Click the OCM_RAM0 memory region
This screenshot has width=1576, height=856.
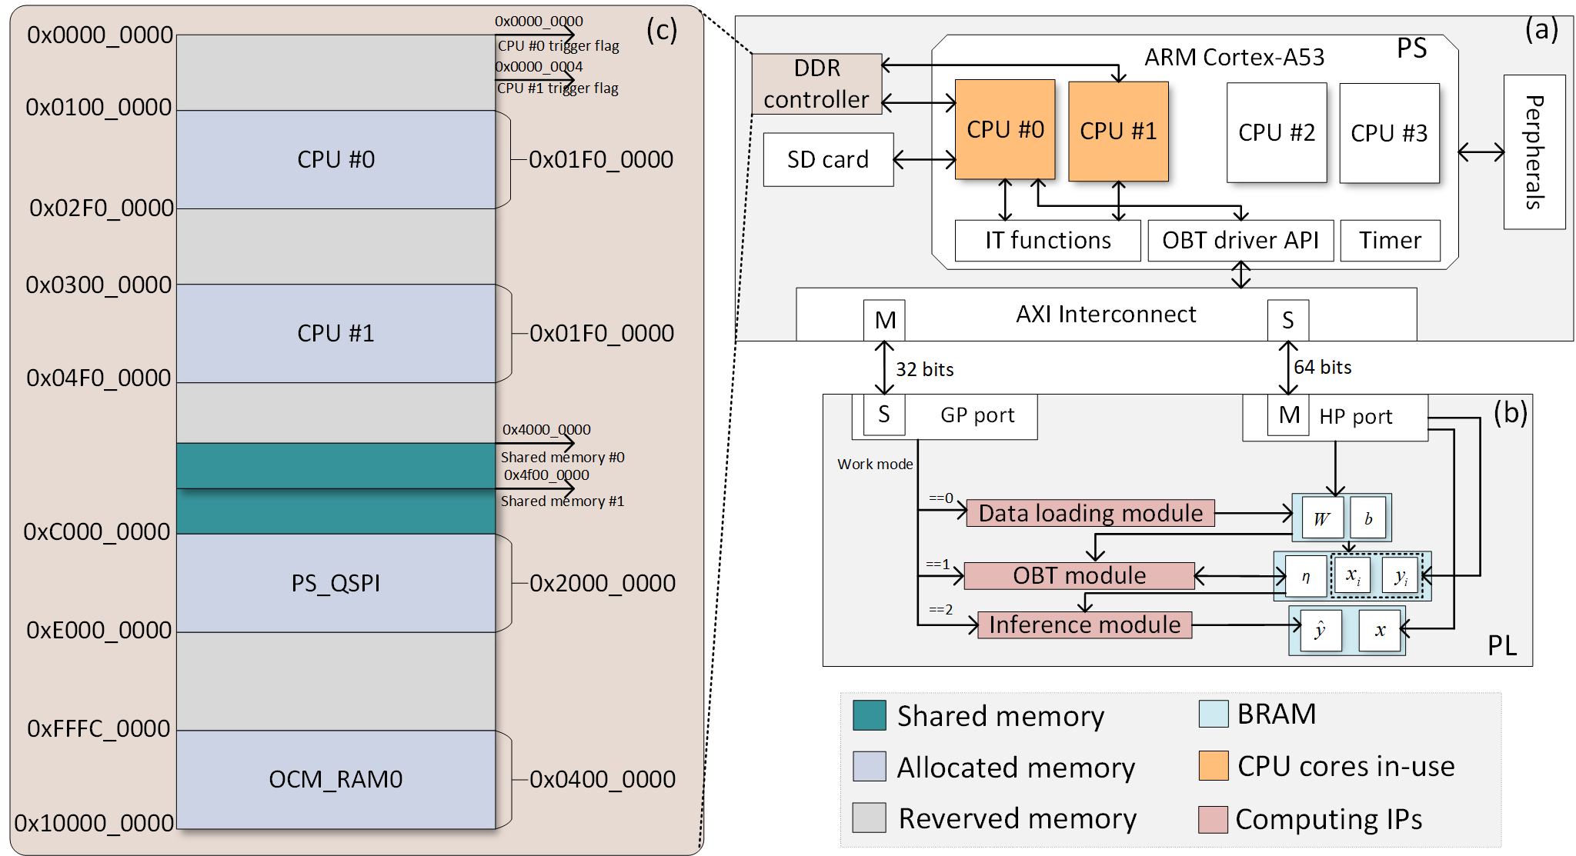tap(336, 779)
